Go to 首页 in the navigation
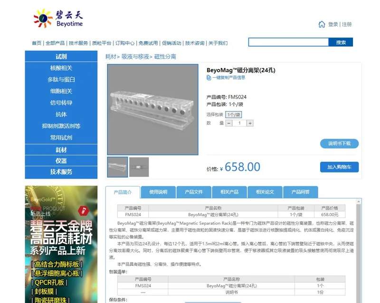380x303 pixels. (37, 43)
